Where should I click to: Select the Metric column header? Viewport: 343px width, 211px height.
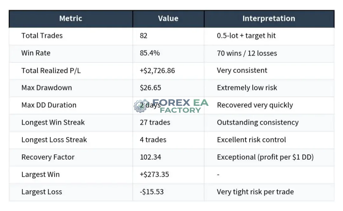click(71, 19)
